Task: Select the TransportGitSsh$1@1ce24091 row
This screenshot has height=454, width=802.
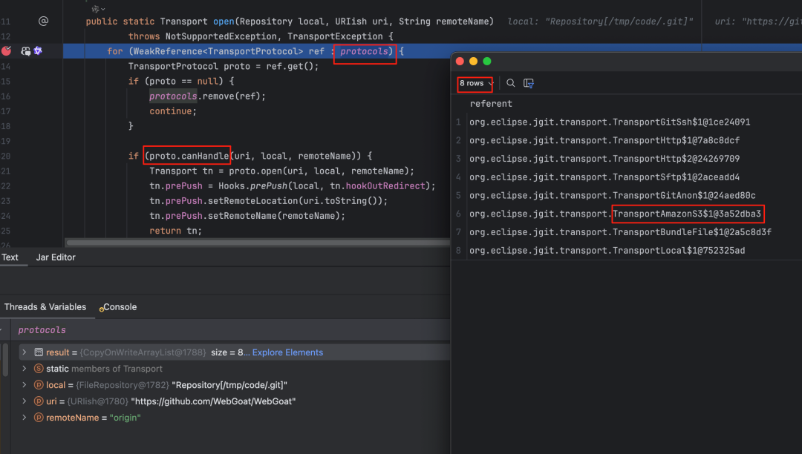Action: click(610, 122)
